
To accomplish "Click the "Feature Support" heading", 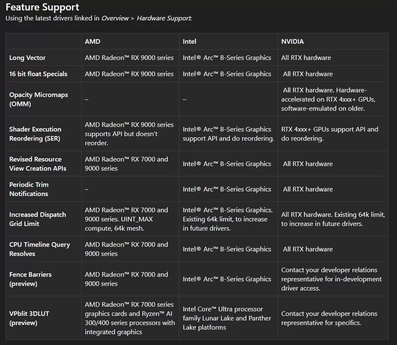I will pos(42,7).
